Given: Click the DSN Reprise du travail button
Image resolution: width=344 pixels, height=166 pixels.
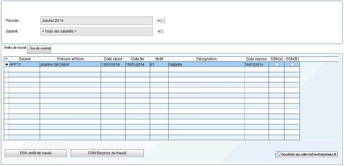Looking at the screenshot, I should (107, 153).
